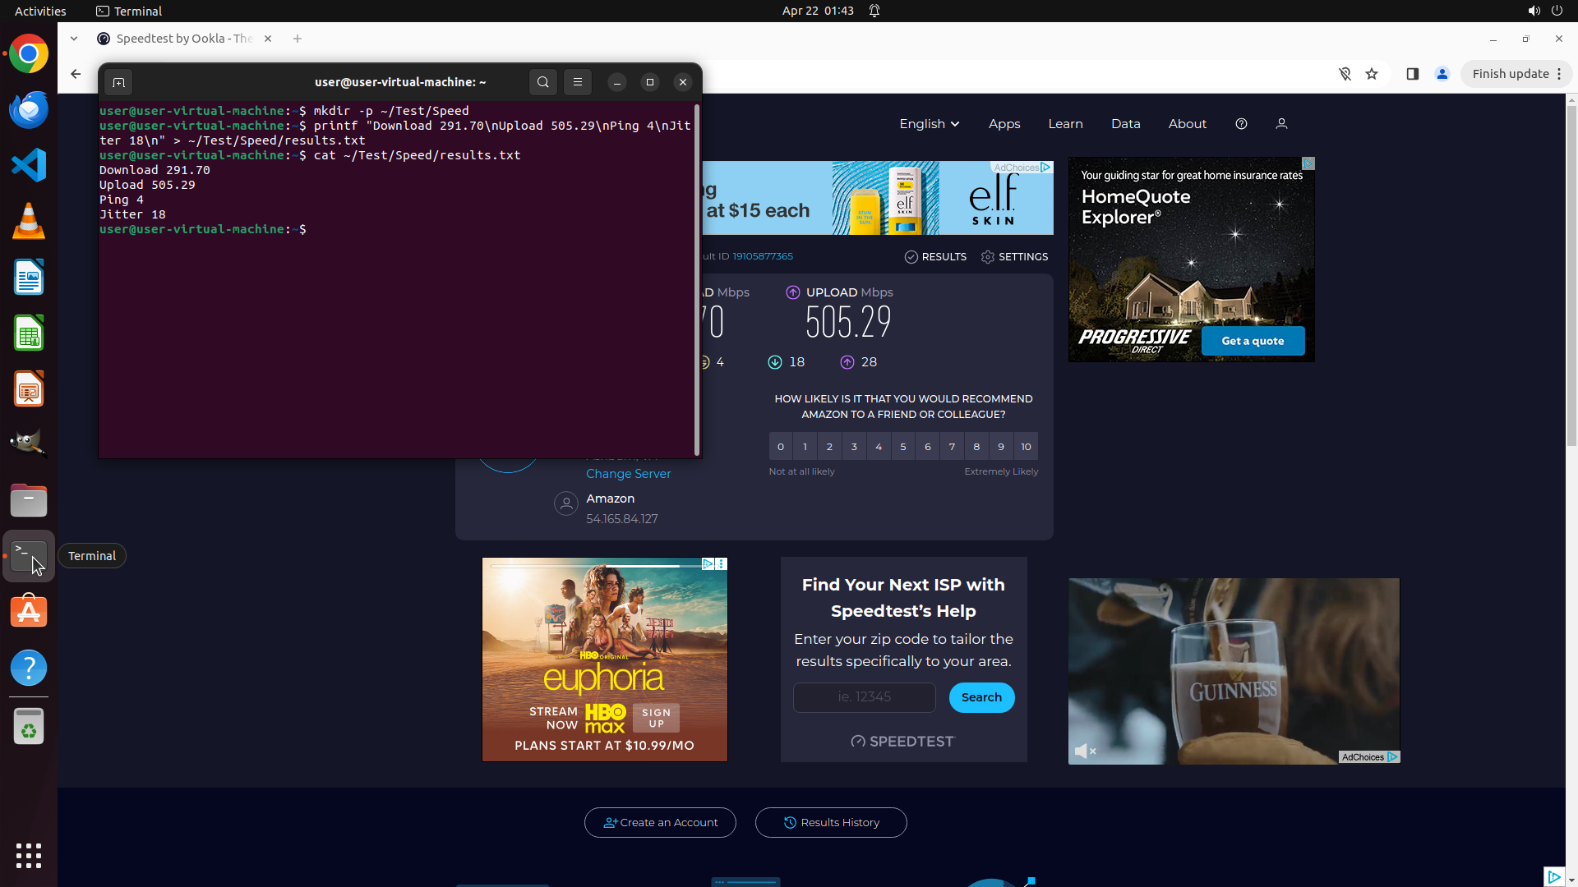Click the Speedtest user account icon
Viewport: 1578px width, 887px height.
[x=1281, y=124]
